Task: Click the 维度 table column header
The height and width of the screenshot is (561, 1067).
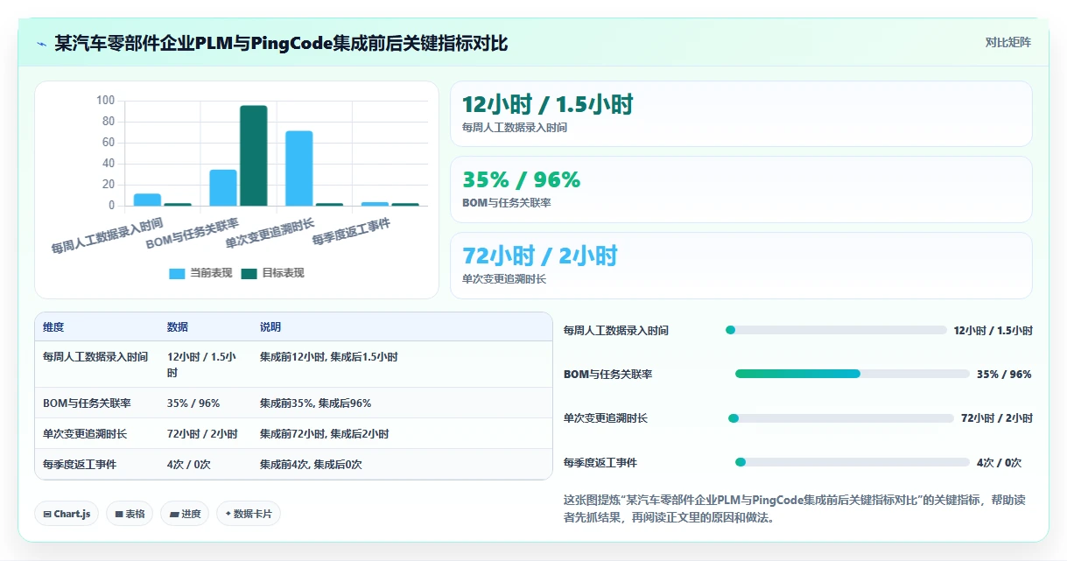Action: point(53,327)
